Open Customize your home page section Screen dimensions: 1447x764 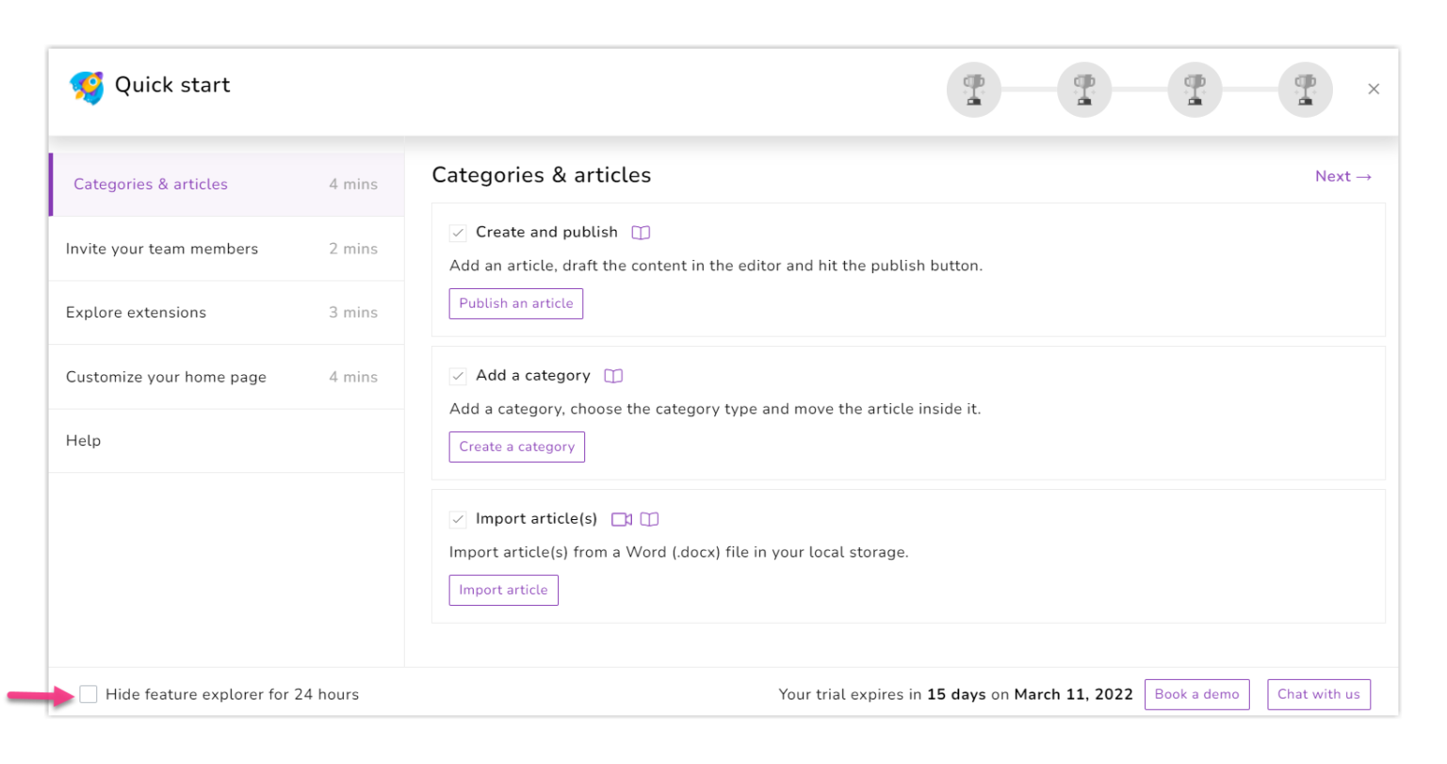(166, 376)
